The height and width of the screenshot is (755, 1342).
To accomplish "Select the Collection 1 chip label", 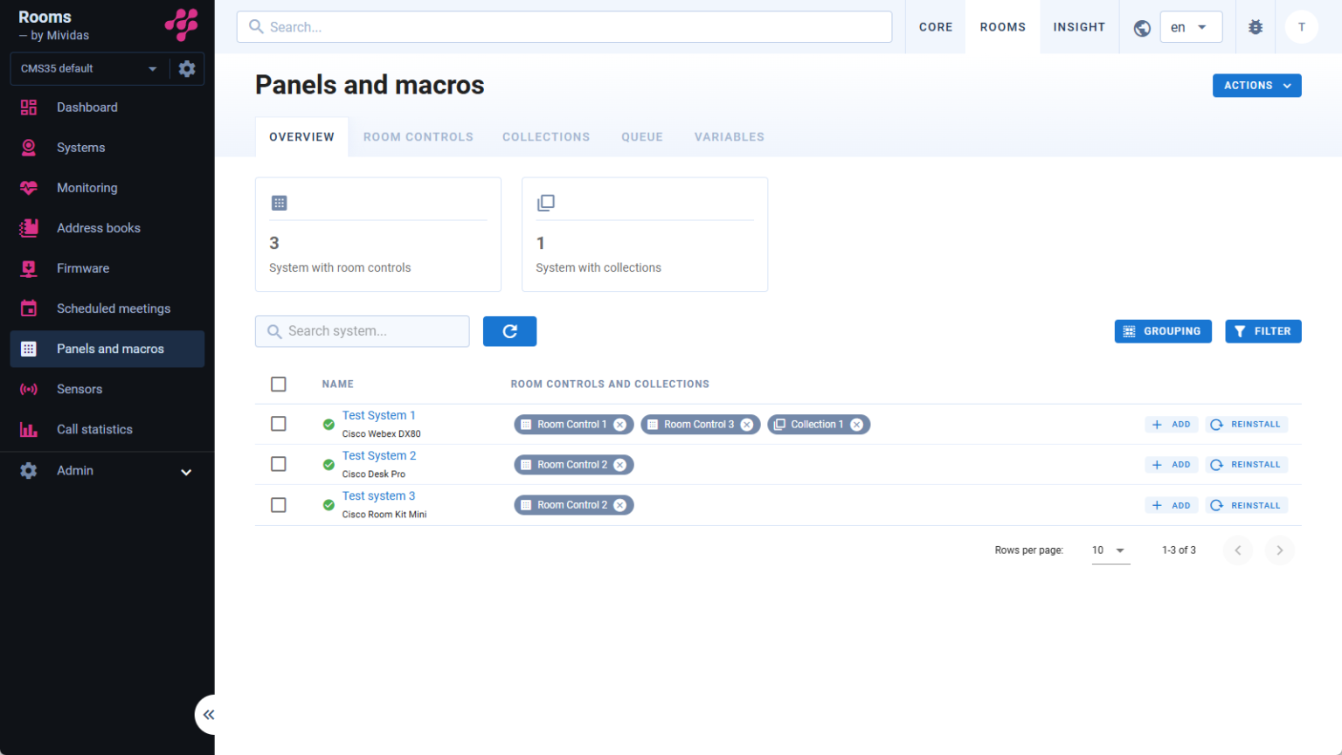I will (x=817, y=425).
